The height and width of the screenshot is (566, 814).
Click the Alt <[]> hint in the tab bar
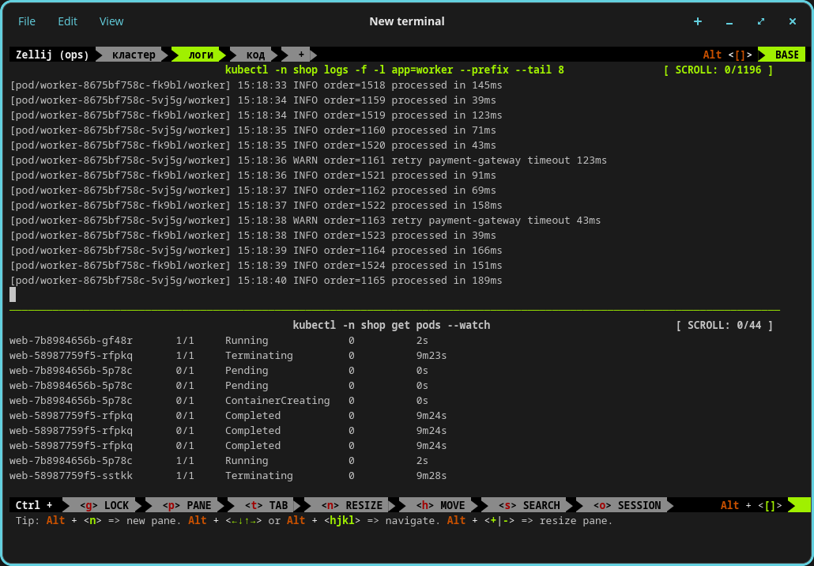click(727, 55)
